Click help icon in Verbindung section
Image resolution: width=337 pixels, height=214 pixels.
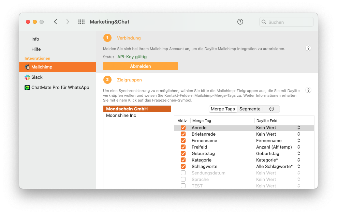[x=308, y=48]
